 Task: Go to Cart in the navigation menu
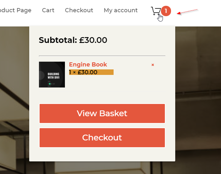point(48,10)
